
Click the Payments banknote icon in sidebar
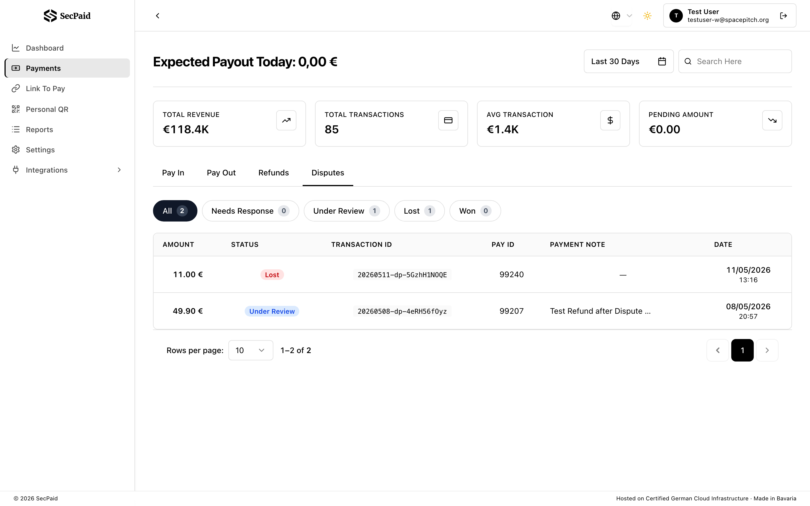(16, 68)
